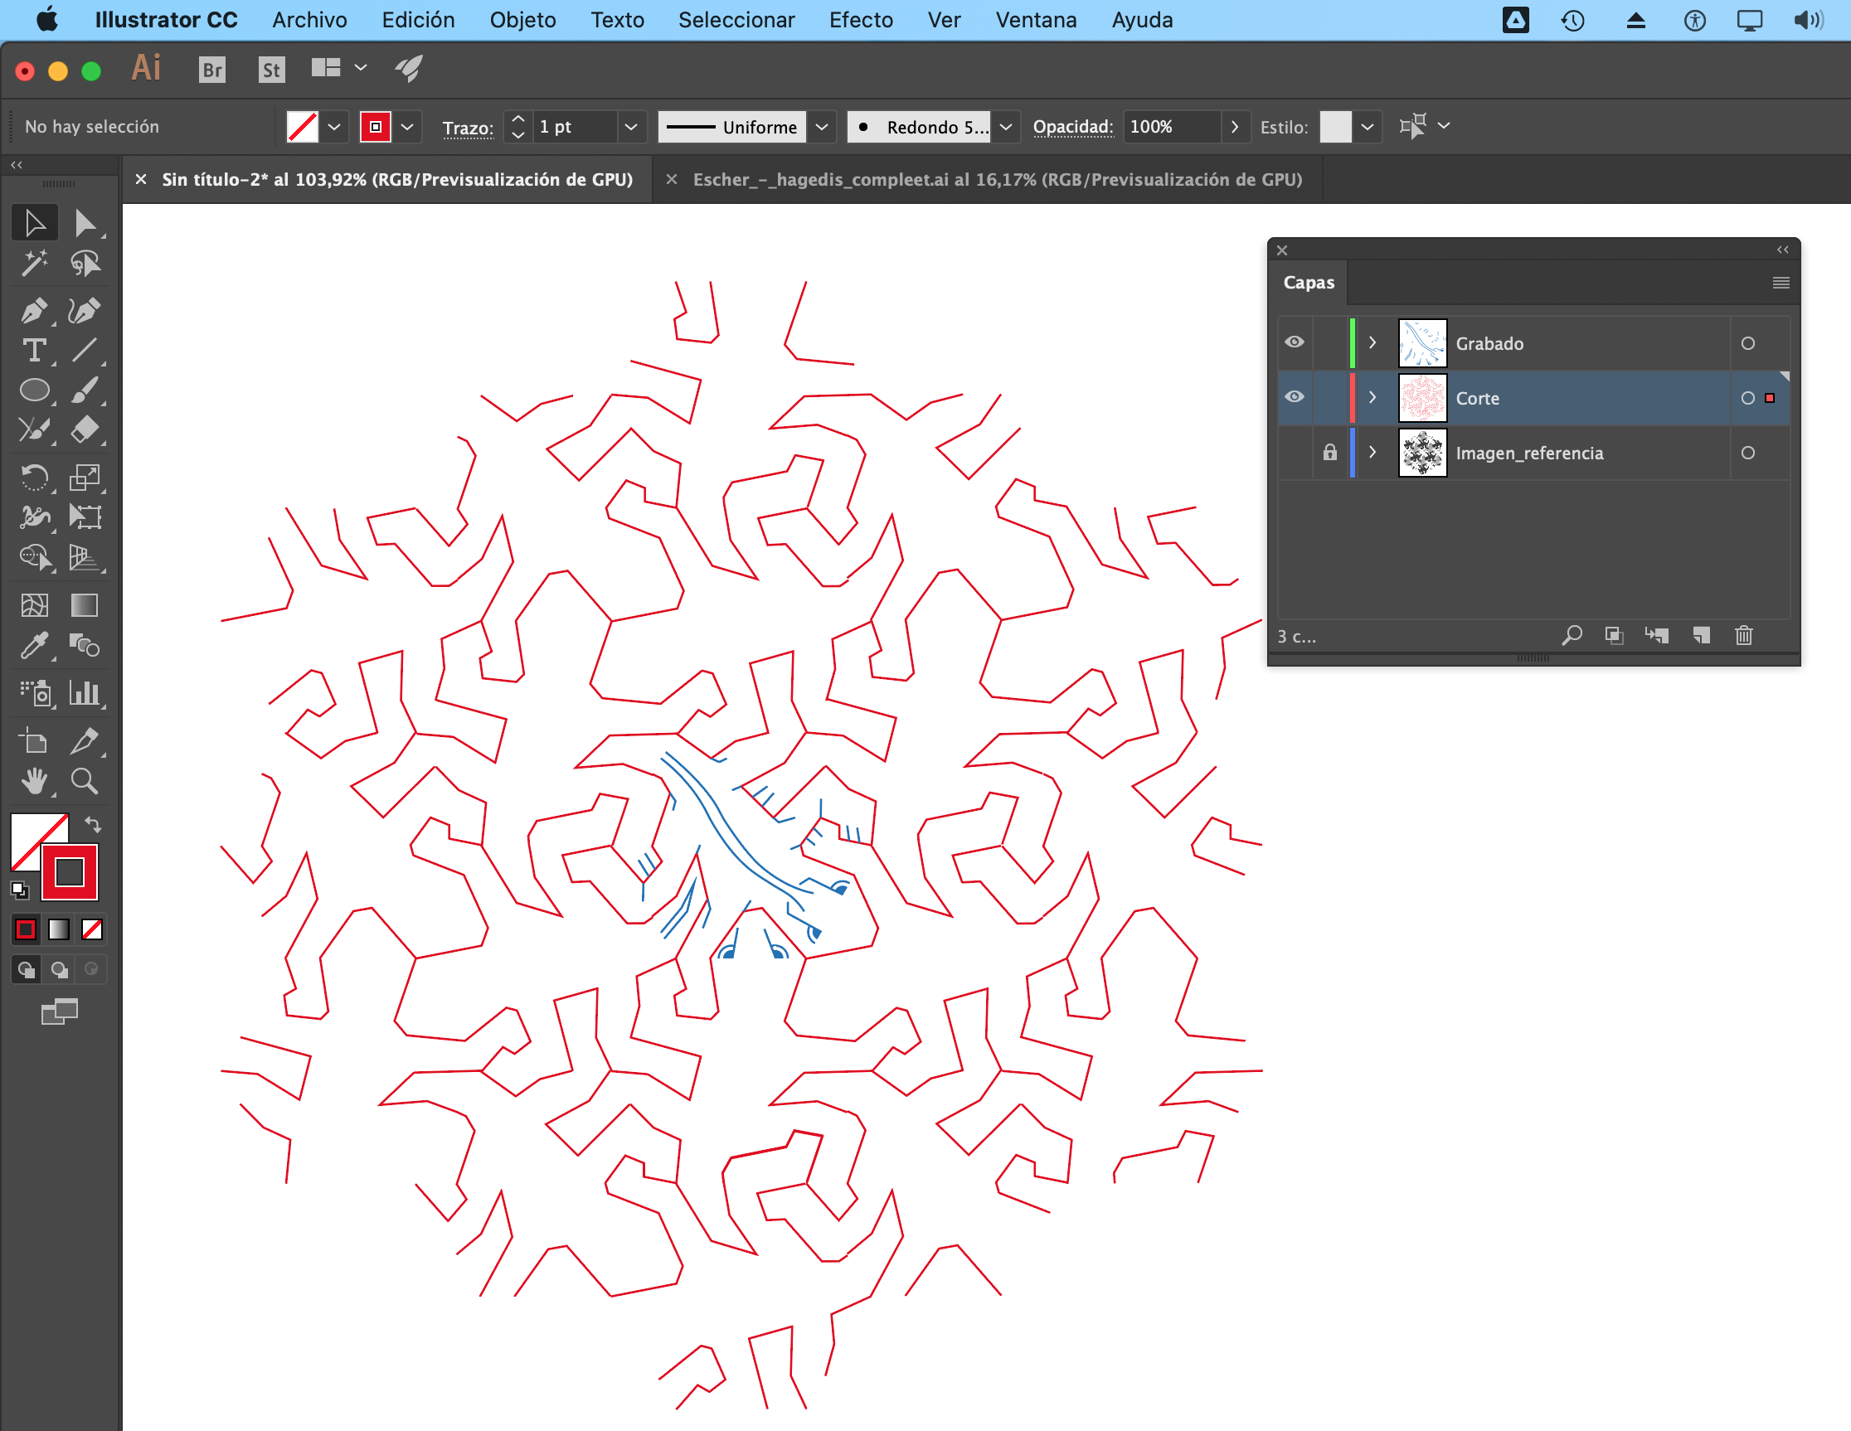Screen dimensions: 1851x1431
Task: Select the Gradient tool
Action: [x=85, y=605]
